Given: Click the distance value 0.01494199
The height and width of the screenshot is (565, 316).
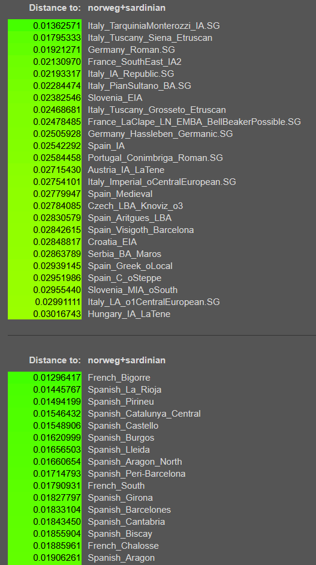Looking at the screenshot, I should coord(57,402).
